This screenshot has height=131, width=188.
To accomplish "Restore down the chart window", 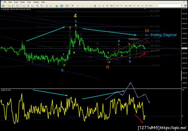I will pyautogui.click(x=184, y=2).
